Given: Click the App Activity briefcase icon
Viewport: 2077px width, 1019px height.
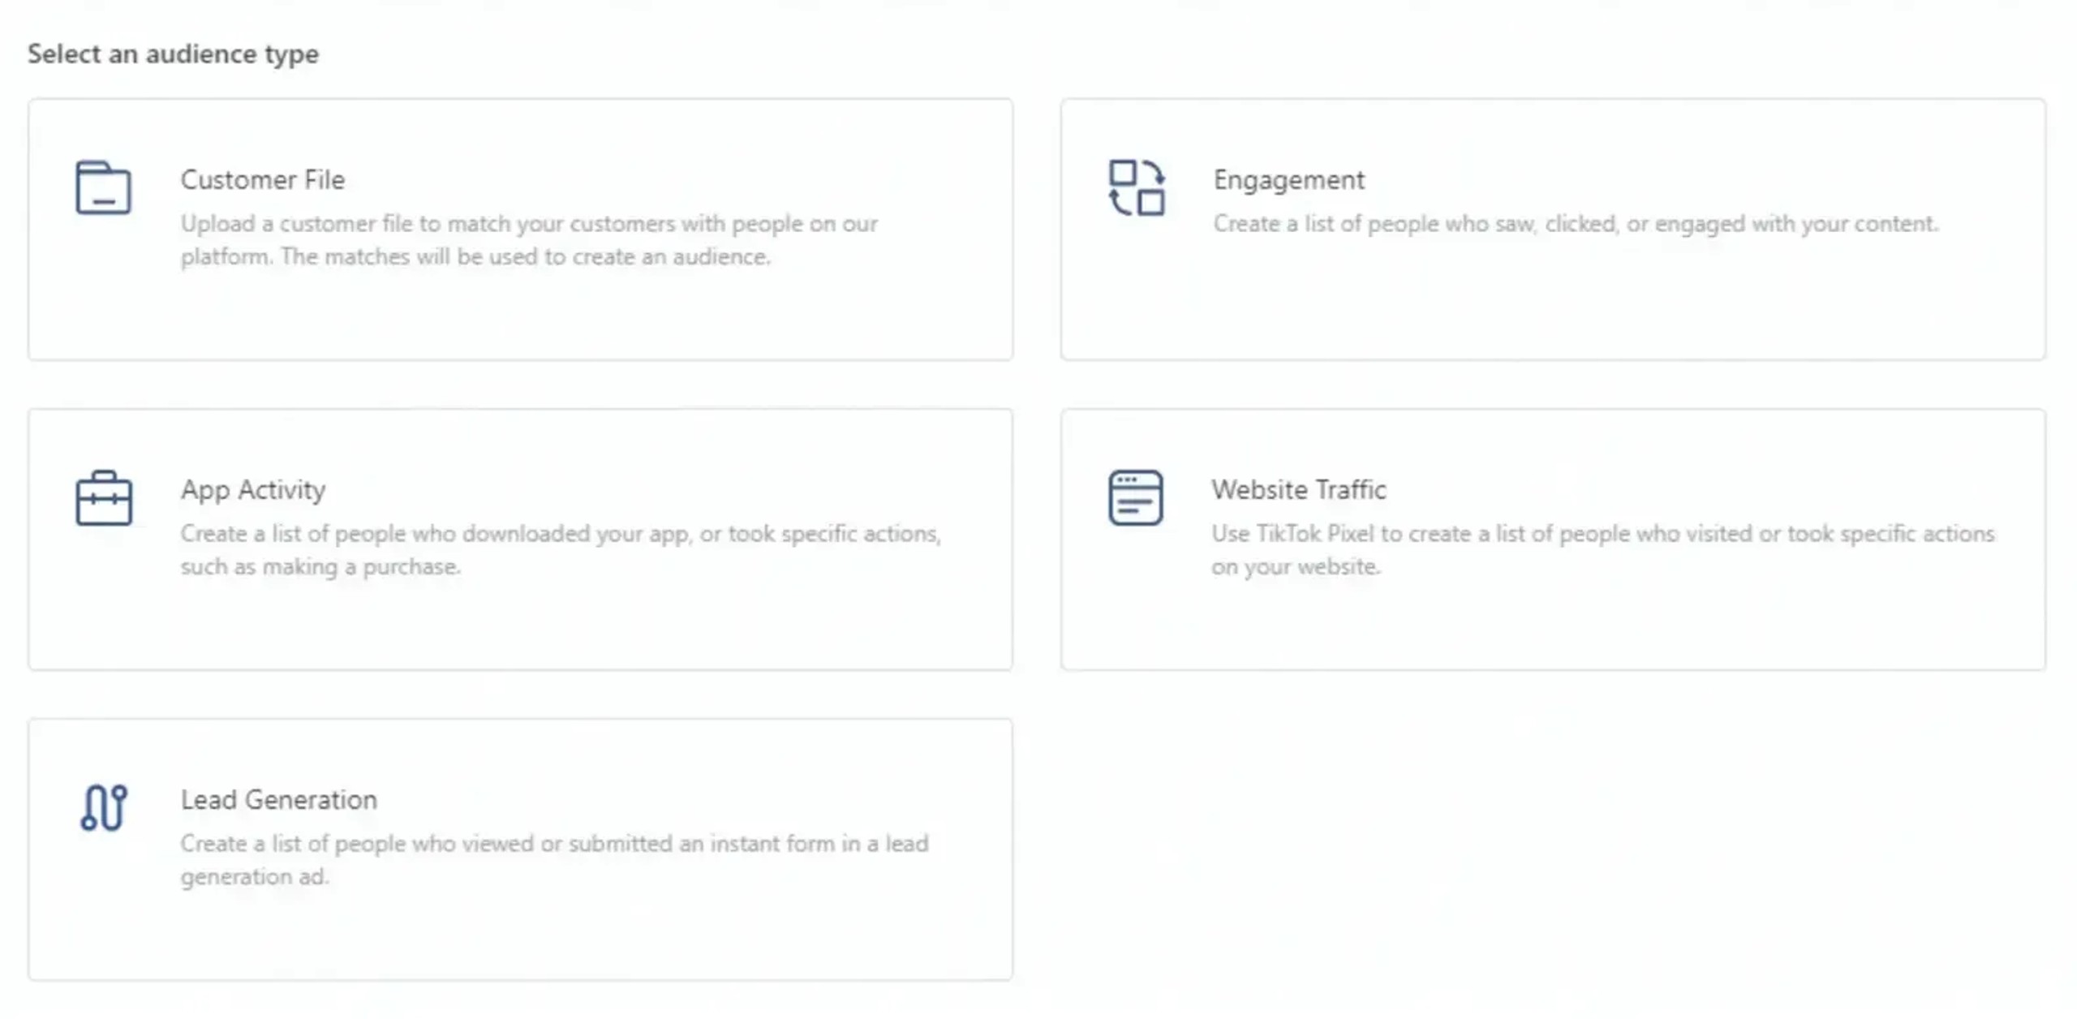Looking at the screenshot, I should coord(103,497).
